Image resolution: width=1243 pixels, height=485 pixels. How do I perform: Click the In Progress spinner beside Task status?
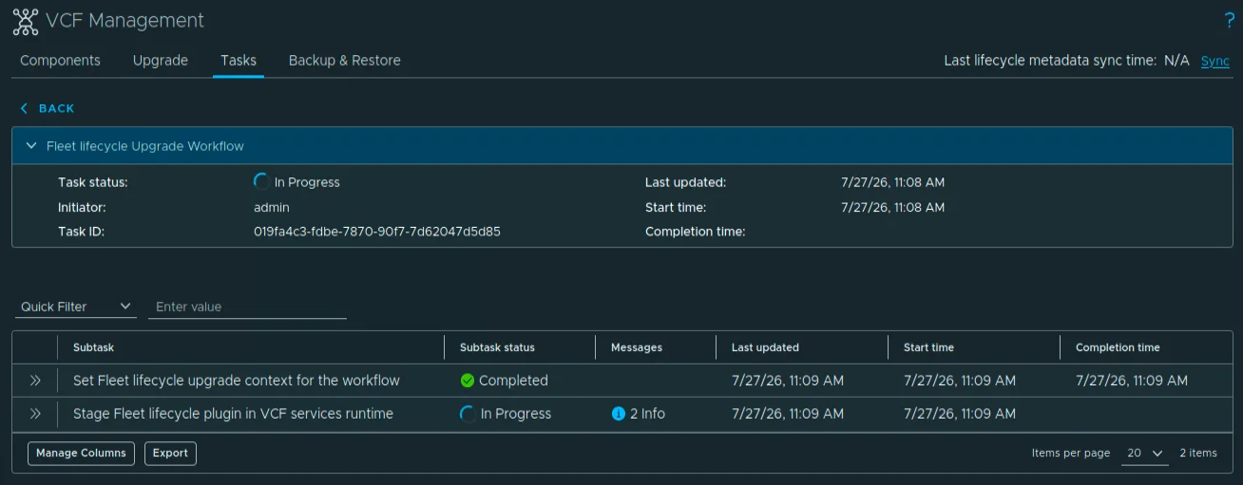coord(261,182)
